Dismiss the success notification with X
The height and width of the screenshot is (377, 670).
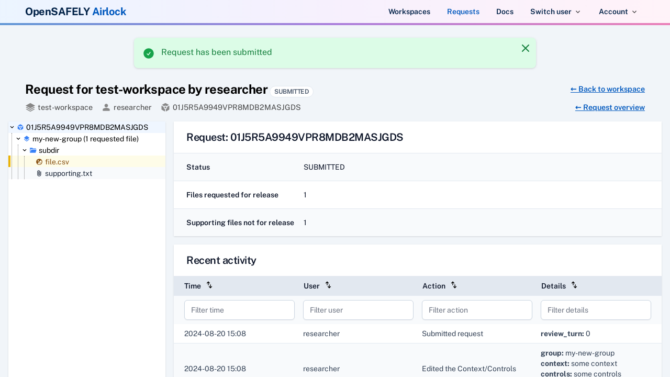pyautogui.click(x=526, y=48)
